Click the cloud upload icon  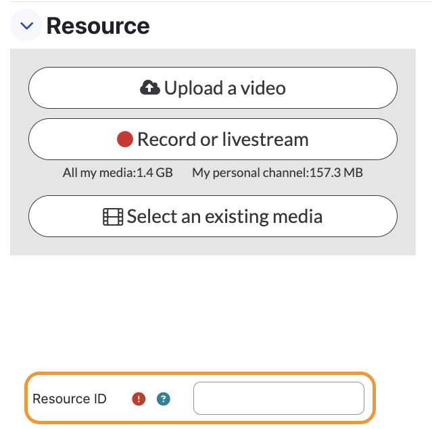click(150, 88)
